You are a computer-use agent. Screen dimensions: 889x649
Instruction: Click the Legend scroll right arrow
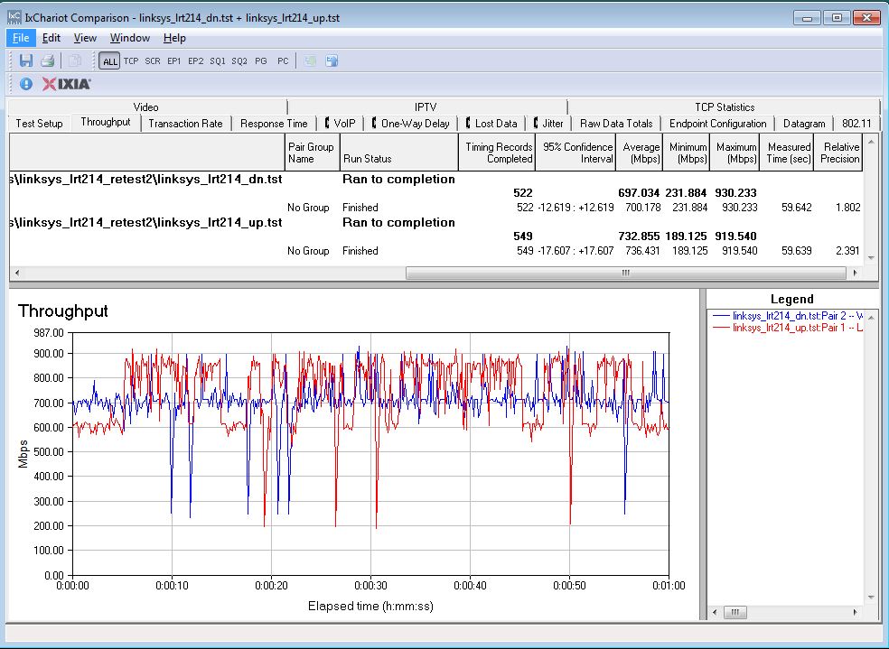coord(855,612)
